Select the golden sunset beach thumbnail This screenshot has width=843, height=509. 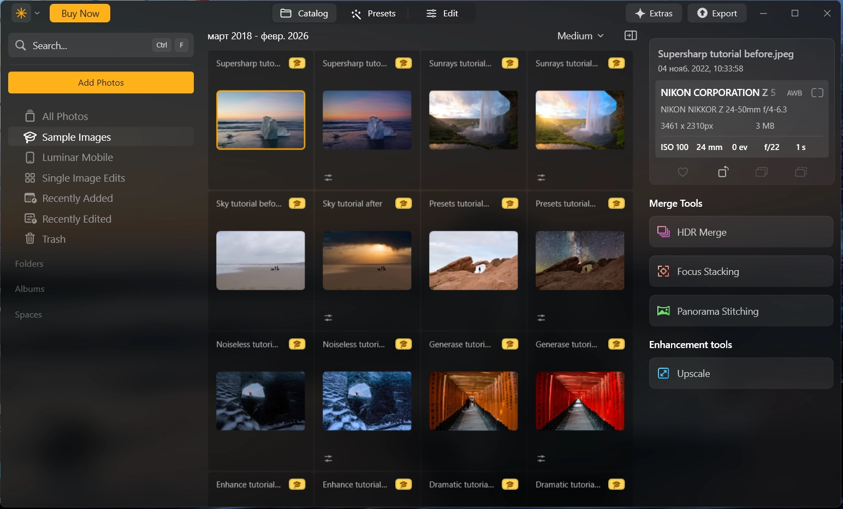pos(367,260)
